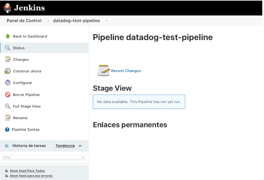Click the RSS icon for Para Todos feed
Viewport: 264px width, 180px height.
(7, 171)
